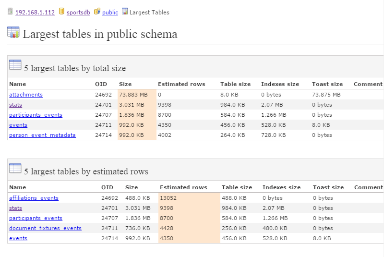Click Estimated rows header in second table

183,187
